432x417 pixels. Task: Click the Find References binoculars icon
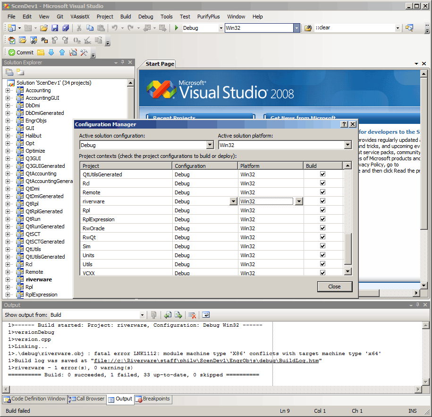(x=44, y=40)
